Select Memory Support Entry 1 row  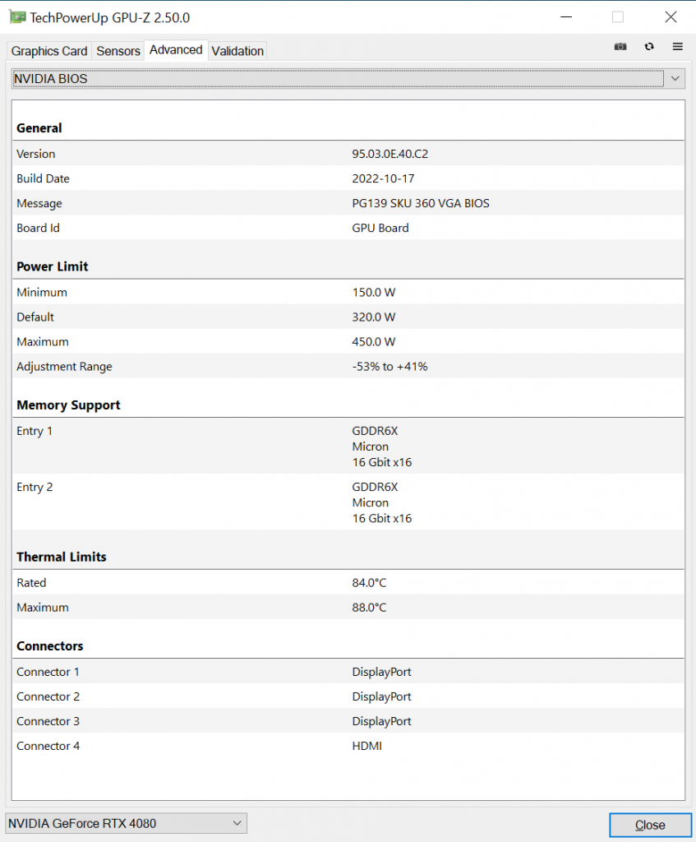[x=348, y=446]
